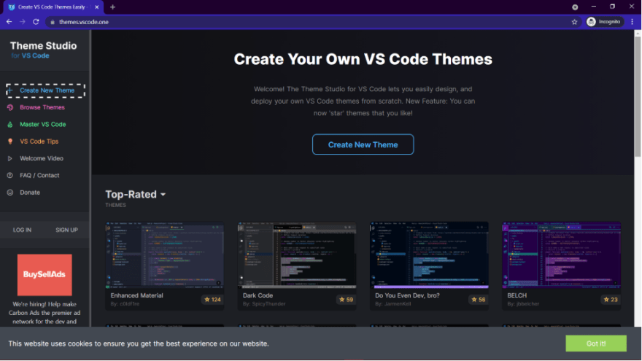Click the Dark Code theme title
The image size is (642, 361).
(x=258, y=295)
